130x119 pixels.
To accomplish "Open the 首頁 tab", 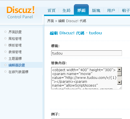I will point(51,11).
